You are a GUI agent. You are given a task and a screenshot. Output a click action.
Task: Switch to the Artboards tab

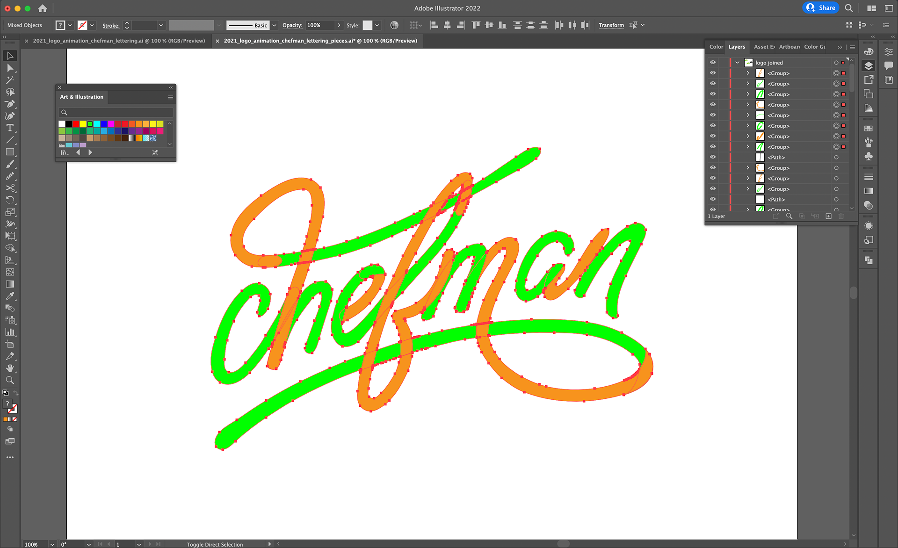coord(789,47)
